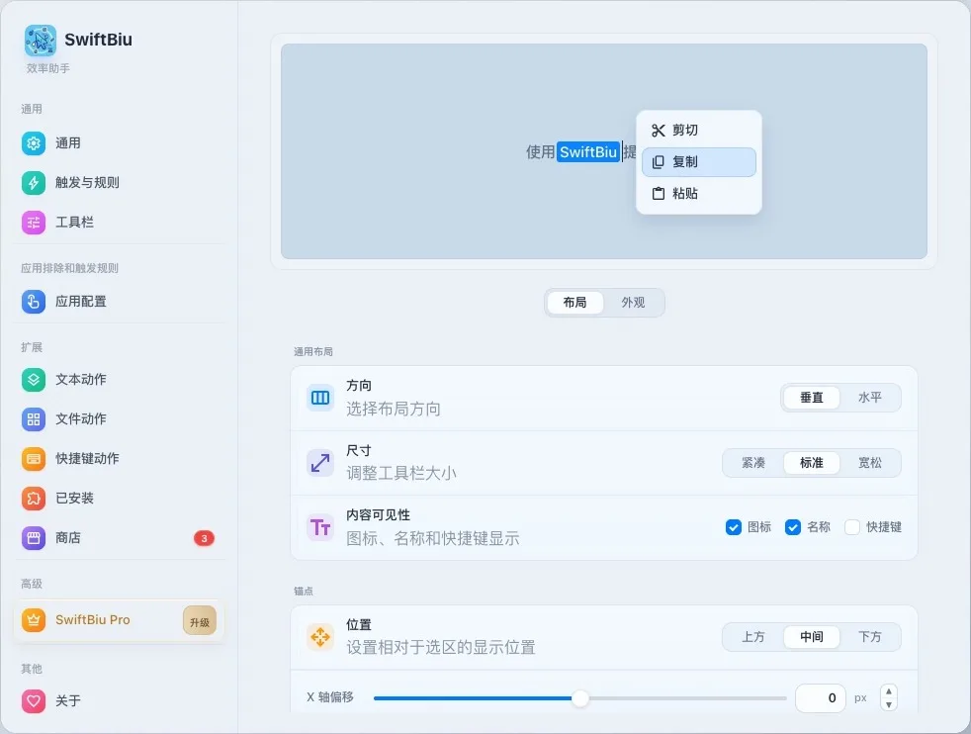Set position to 中间
The width and height of the screenshot is (971, 734).
coord(811,637)
